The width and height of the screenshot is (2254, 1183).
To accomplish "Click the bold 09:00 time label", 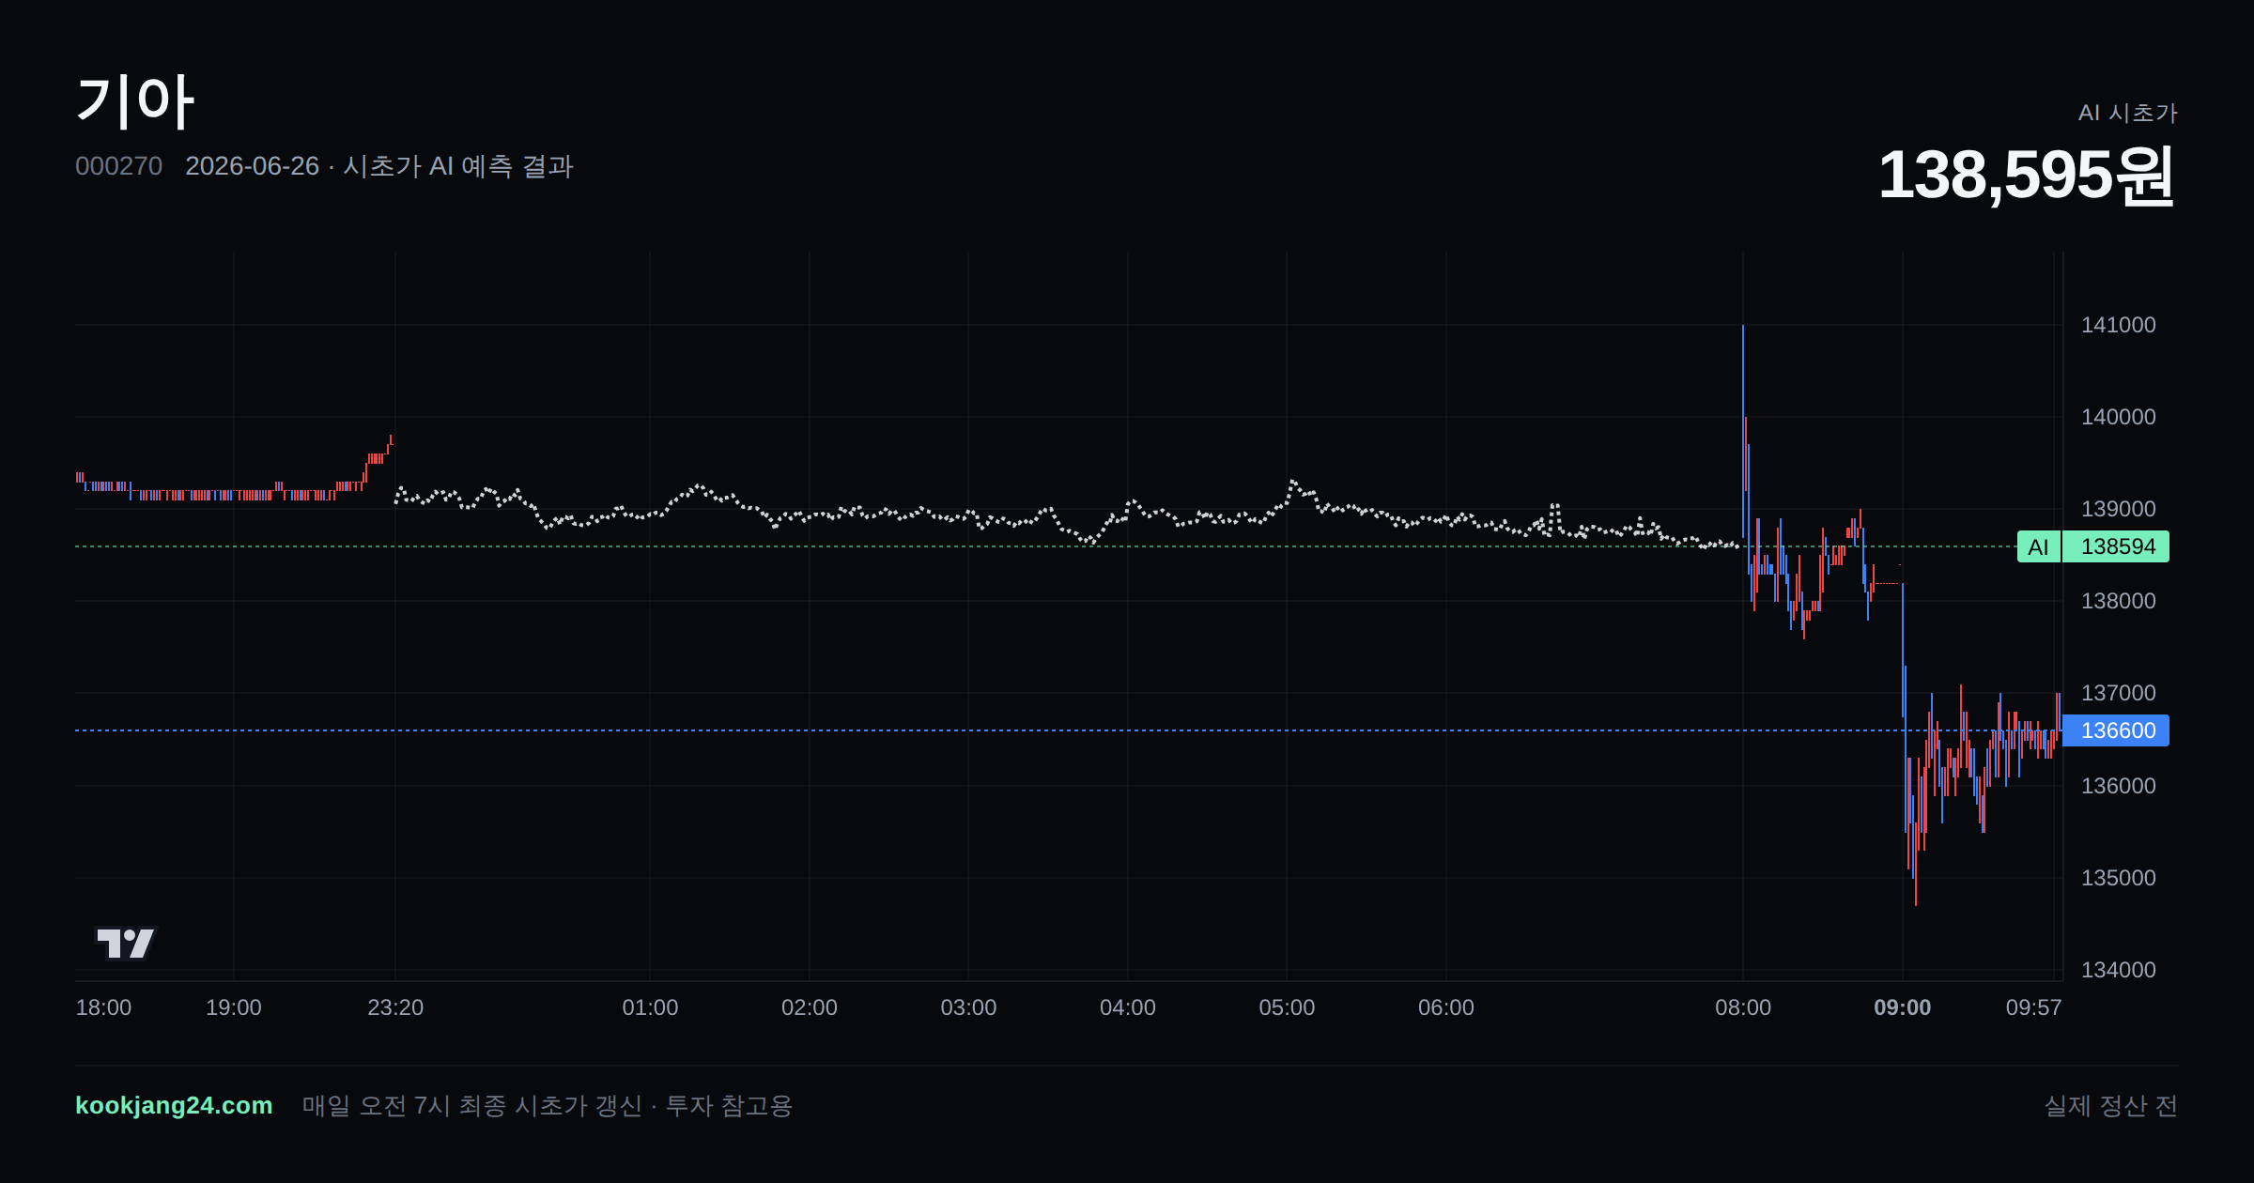I will tap(1903, 1007).
